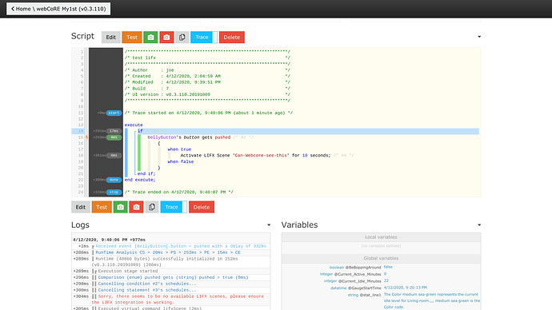Click the red Delete button below script
This screenshot has width=552, height=310.
pos(202,207)
